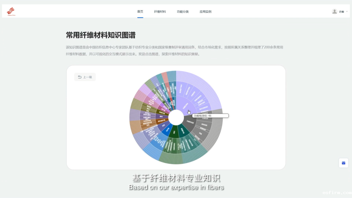The width and height of the screenshot is (352, 198).
Task: Click the 上一级 back button
Action: (85, 77)
